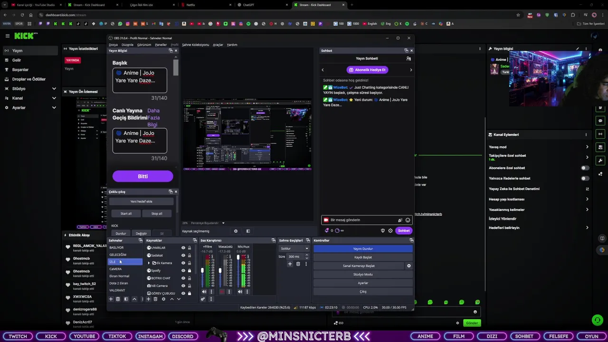Click the purple Bitti button

[x=142, y=176]
